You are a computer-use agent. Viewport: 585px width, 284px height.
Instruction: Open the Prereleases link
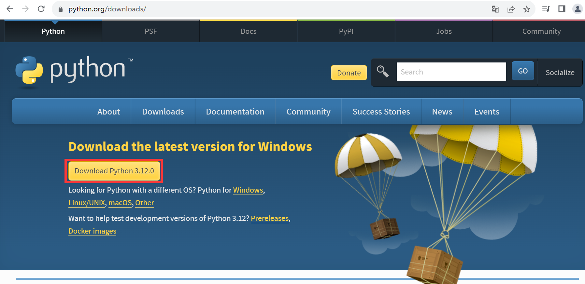(270, 218)
